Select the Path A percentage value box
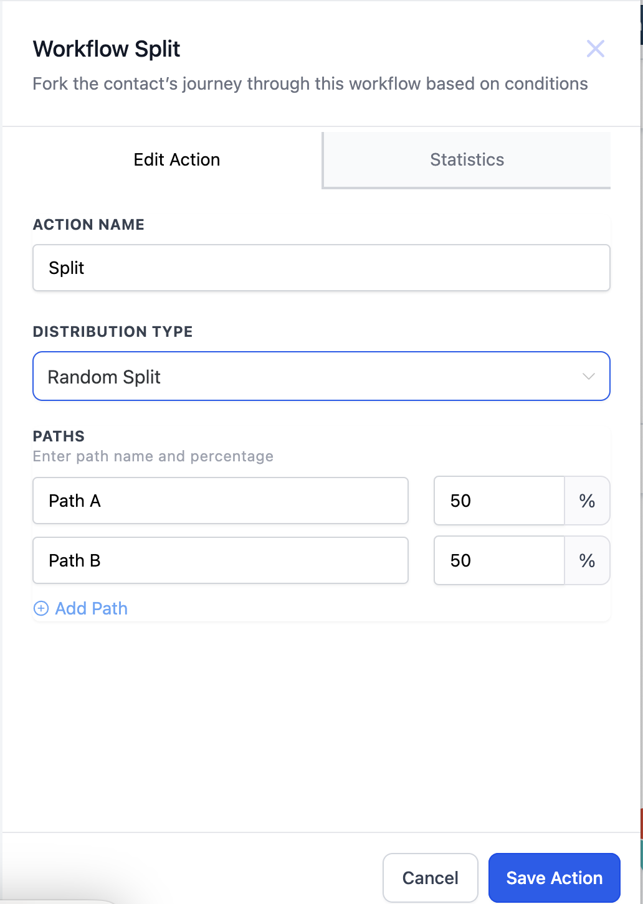This screenshot has height=904, width=643. (499, 501)
